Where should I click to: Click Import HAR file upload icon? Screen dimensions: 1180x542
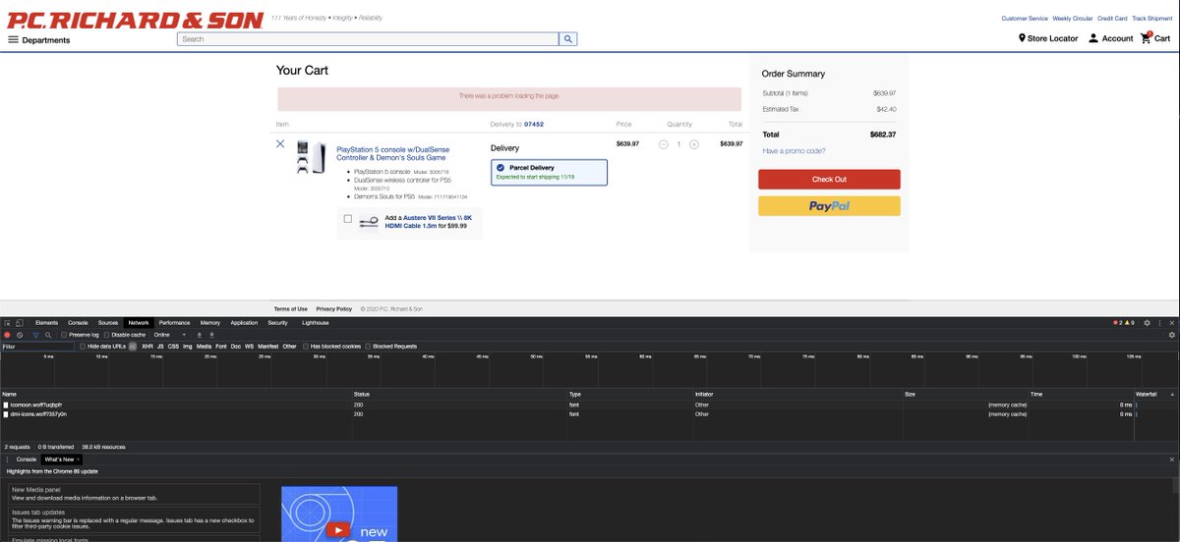[200, 335]
